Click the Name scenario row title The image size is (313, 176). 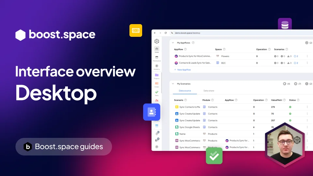(183, 134)
